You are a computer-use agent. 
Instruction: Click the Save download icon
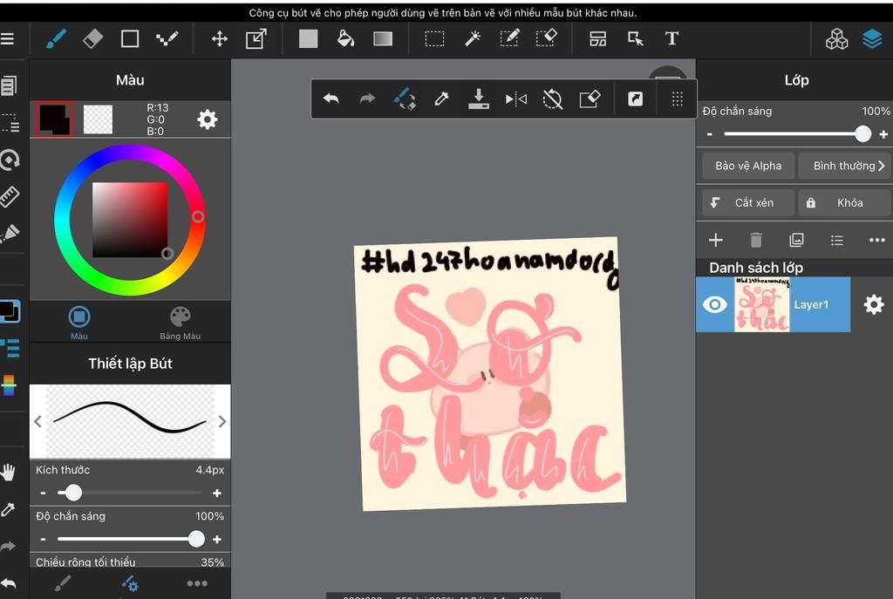click(x=479, y=99)
